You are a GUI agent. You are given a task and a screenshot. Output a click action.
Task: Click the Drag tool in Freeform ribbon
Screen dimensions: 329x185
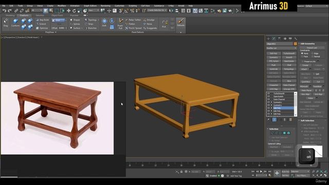tap(6, 23)
